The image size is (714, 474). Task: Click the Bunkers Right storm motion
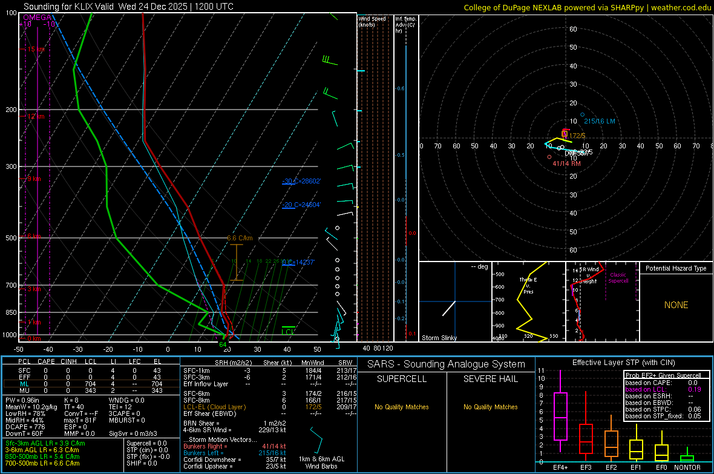235,446
